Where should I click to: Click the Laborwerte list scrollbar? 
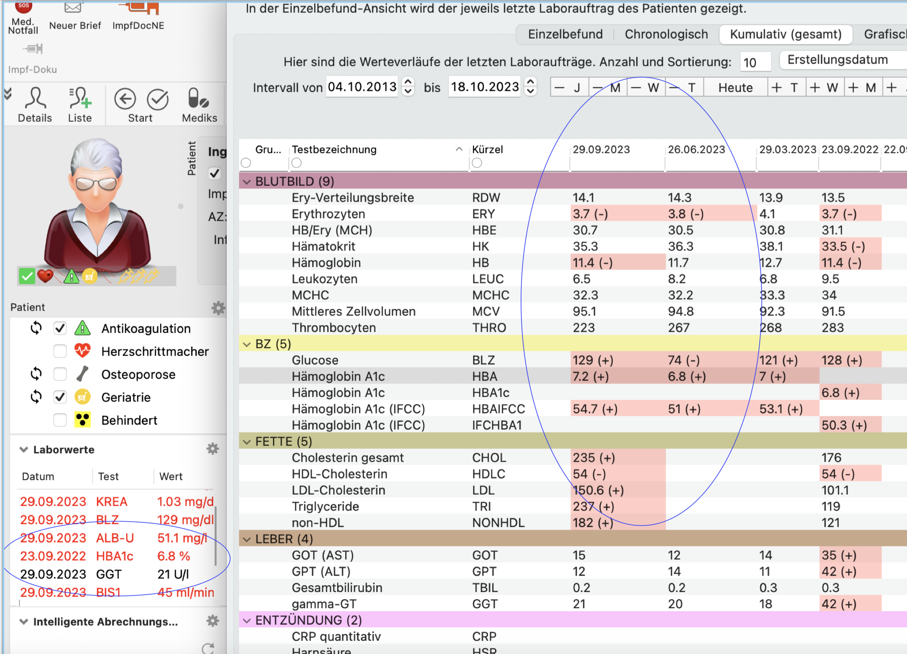(216, 536)
